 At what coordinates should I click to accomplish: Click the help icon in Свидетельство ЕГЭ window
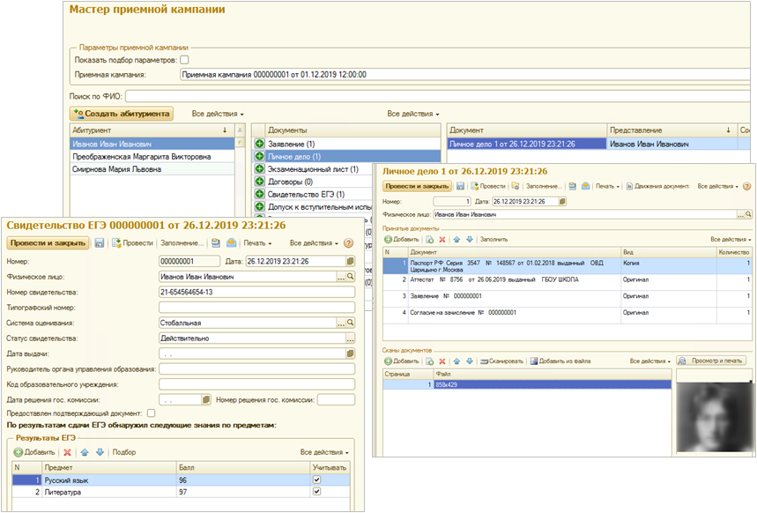point(349,243)
